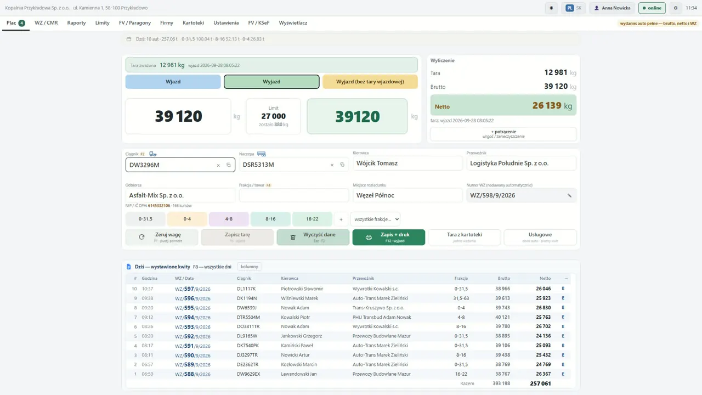Click the tractor truck icon beside Ciągnik
Screen dimensions: 702x395
153,154
